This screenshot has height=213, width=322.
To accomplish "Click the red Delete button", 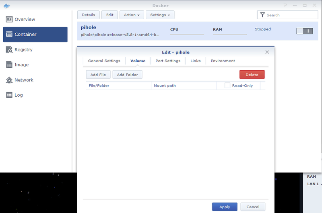I will (x=252, y=75).
